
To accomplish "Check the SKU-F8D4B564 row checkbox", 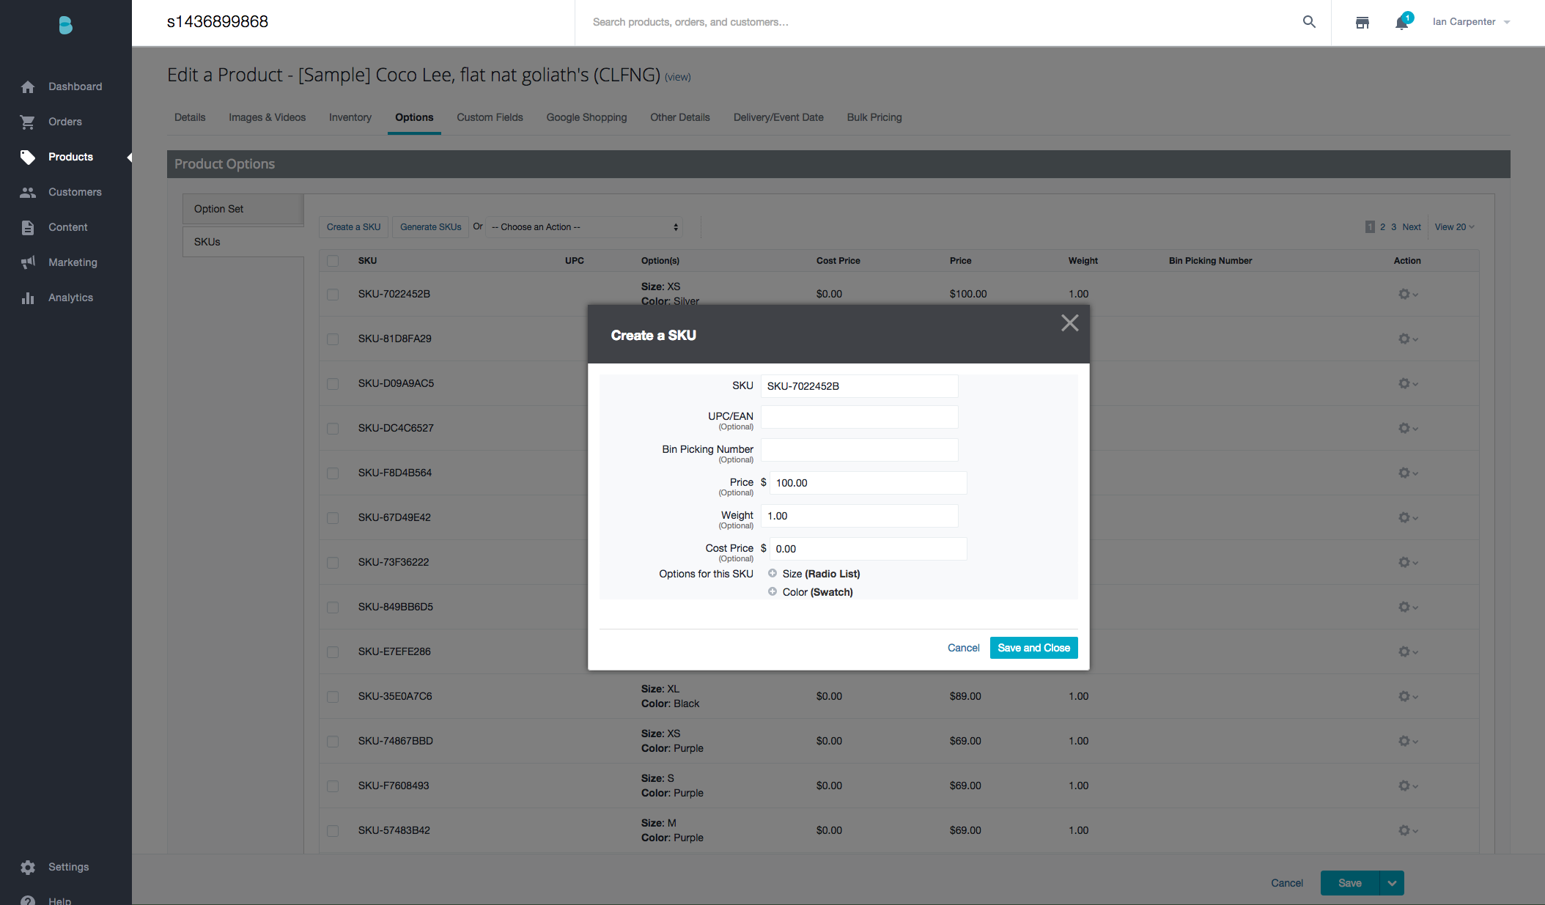I will click(333, 473).
